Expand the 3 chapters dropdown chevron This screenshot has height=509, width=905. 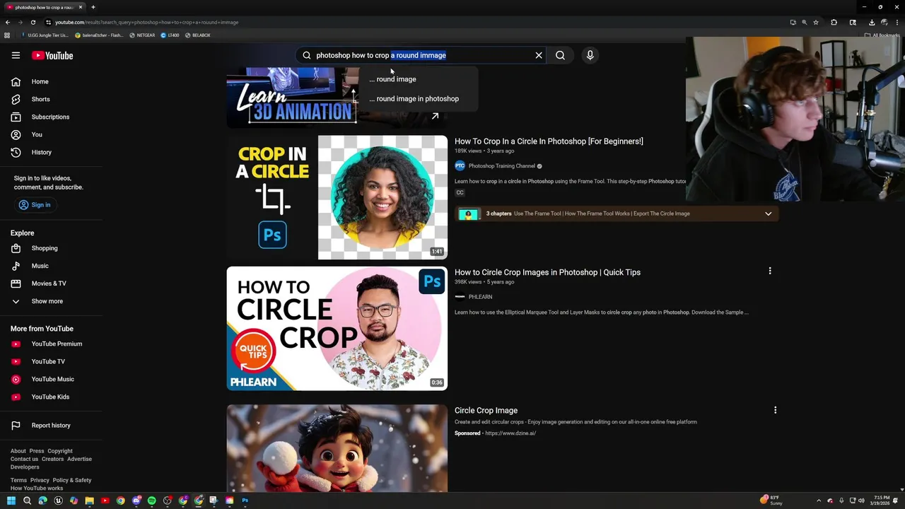tap(768, 213)
